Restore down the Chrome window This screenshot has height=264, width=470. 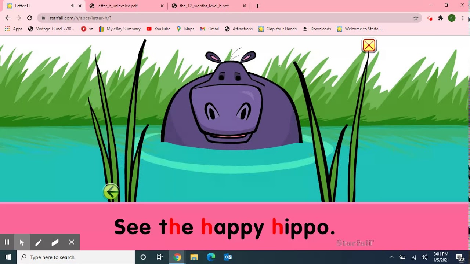446,5
